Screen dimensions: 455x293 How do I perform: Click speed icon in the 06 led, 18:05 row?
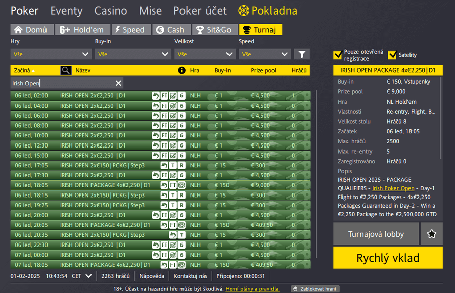(x=181, y=185)
